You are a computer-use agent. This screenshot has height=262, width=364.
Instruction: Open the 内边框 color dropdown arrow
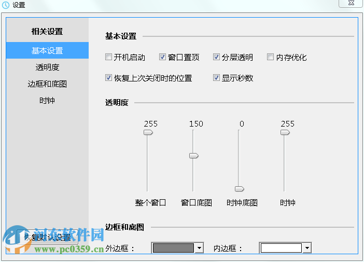pyautogui.click(x=307, y=248)
